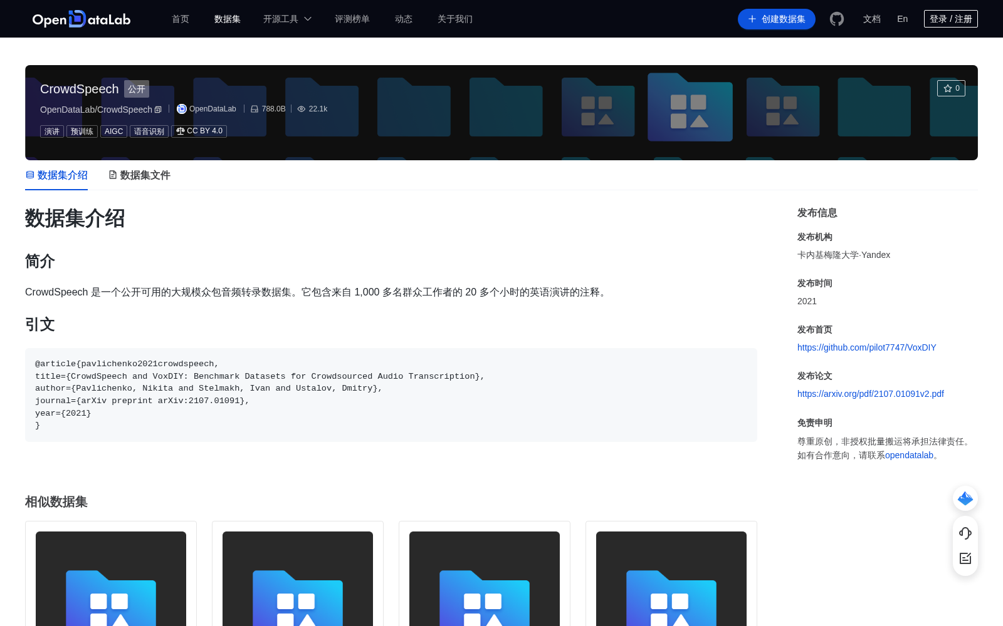This screenshot has height=626, width=1003.
Task: Click the 语音识别 tag
Action: [149, 131]
